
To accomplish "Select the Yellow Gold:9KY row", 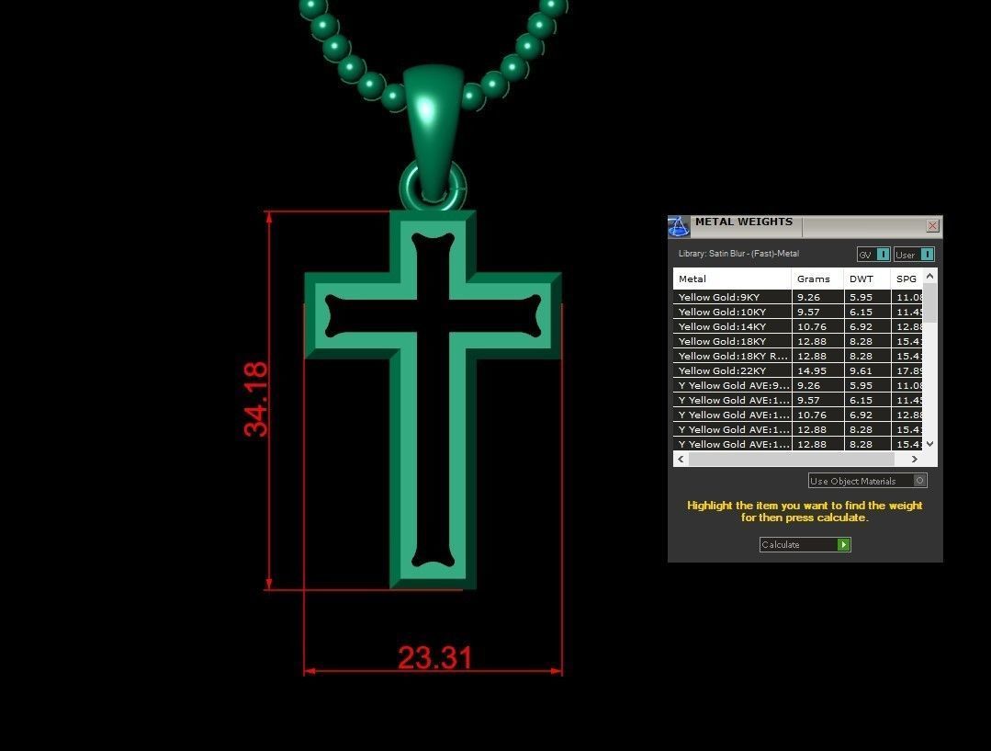I will pyautogui.click(x=797, y=297).
